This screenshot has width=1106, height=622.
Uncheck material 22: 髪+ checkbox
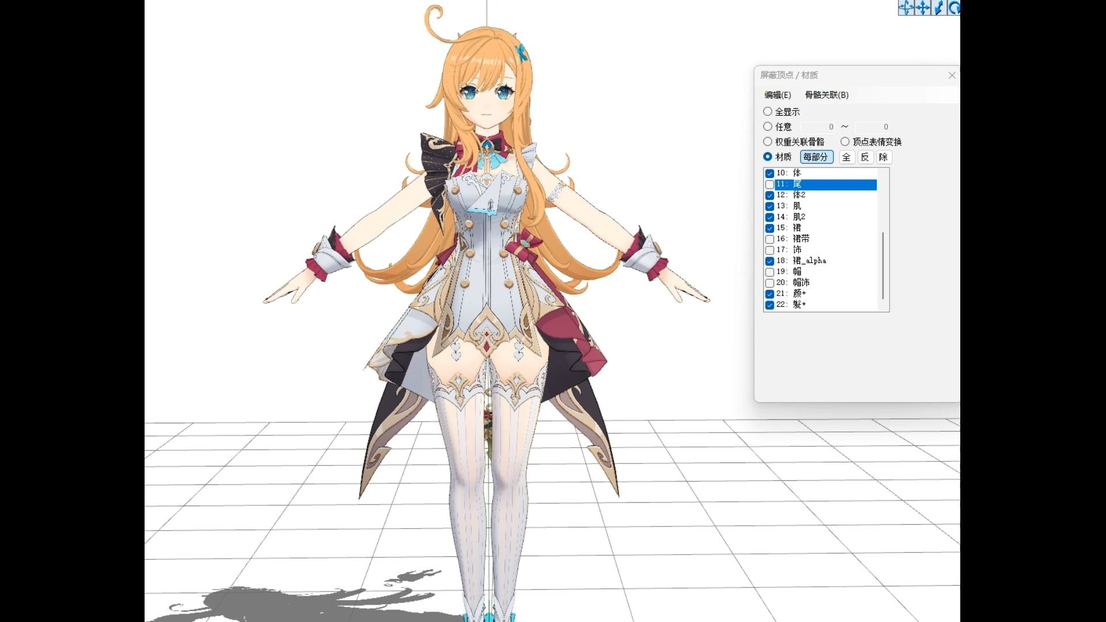click(770, 305)
